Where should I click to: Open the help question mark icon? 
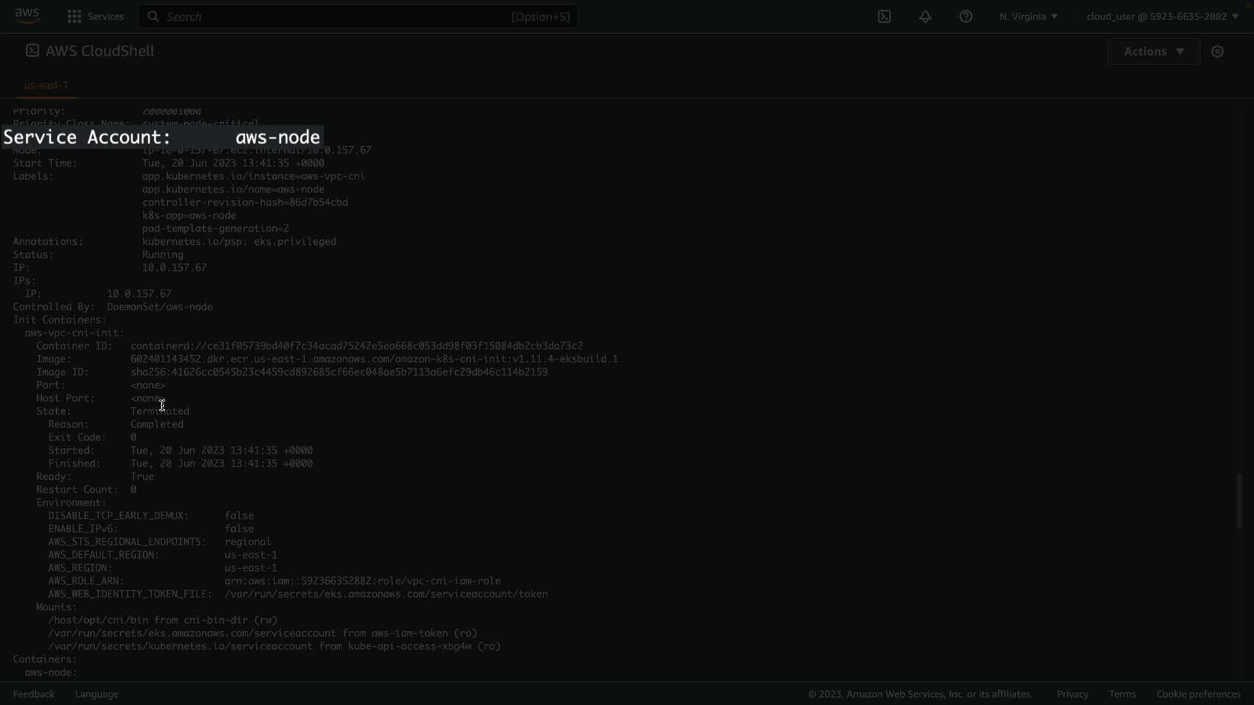point(966,16)
